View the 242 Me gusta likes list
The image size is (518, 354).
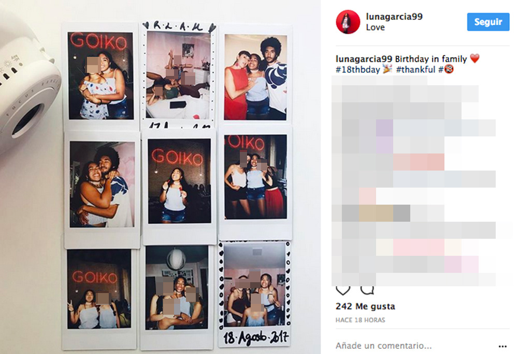coord(365,306)
